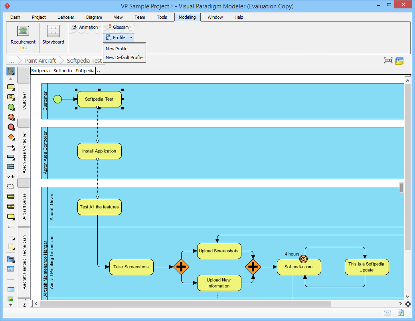
Task: Select the Diagram Overview tool
Action: point(11,269)
